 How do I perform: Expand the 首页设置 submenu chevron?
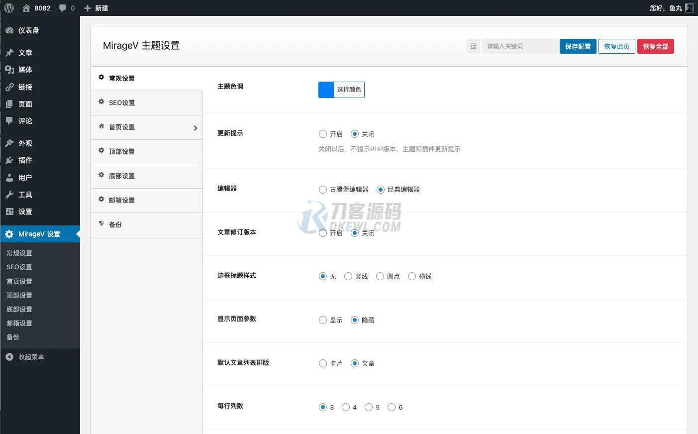tap(196, 127)
